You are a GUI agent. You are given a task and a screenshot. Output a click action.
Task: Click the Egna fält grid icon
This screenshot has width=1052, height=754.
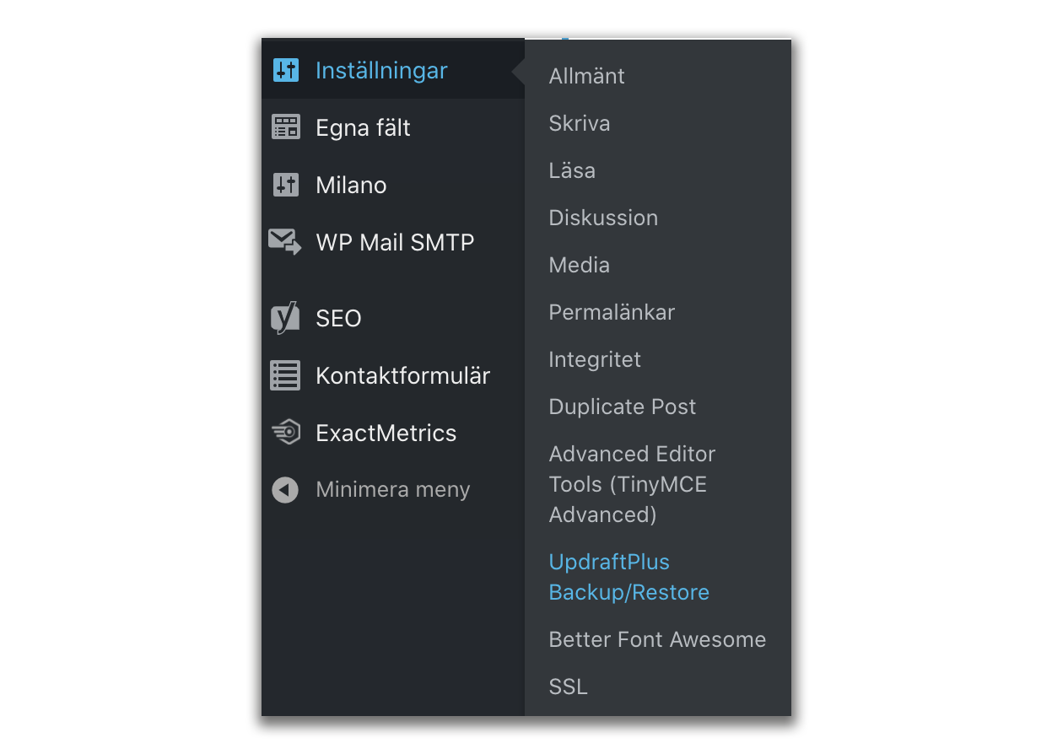(286, 128)
